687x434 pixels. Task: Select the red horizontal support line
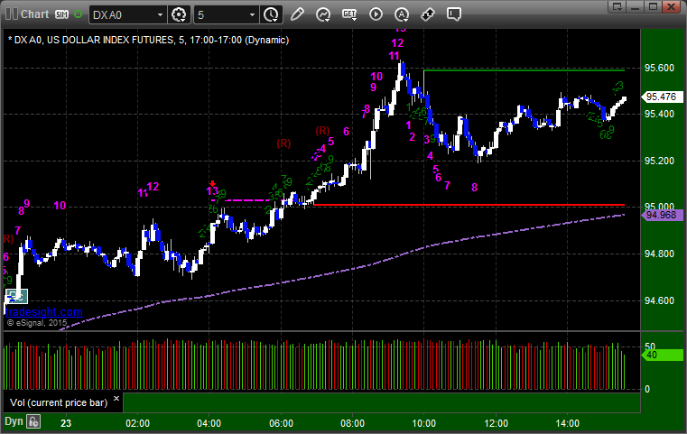469,205
